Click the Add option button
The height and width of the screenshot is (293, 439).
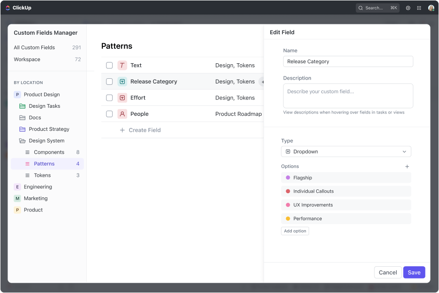click(295, 231)
